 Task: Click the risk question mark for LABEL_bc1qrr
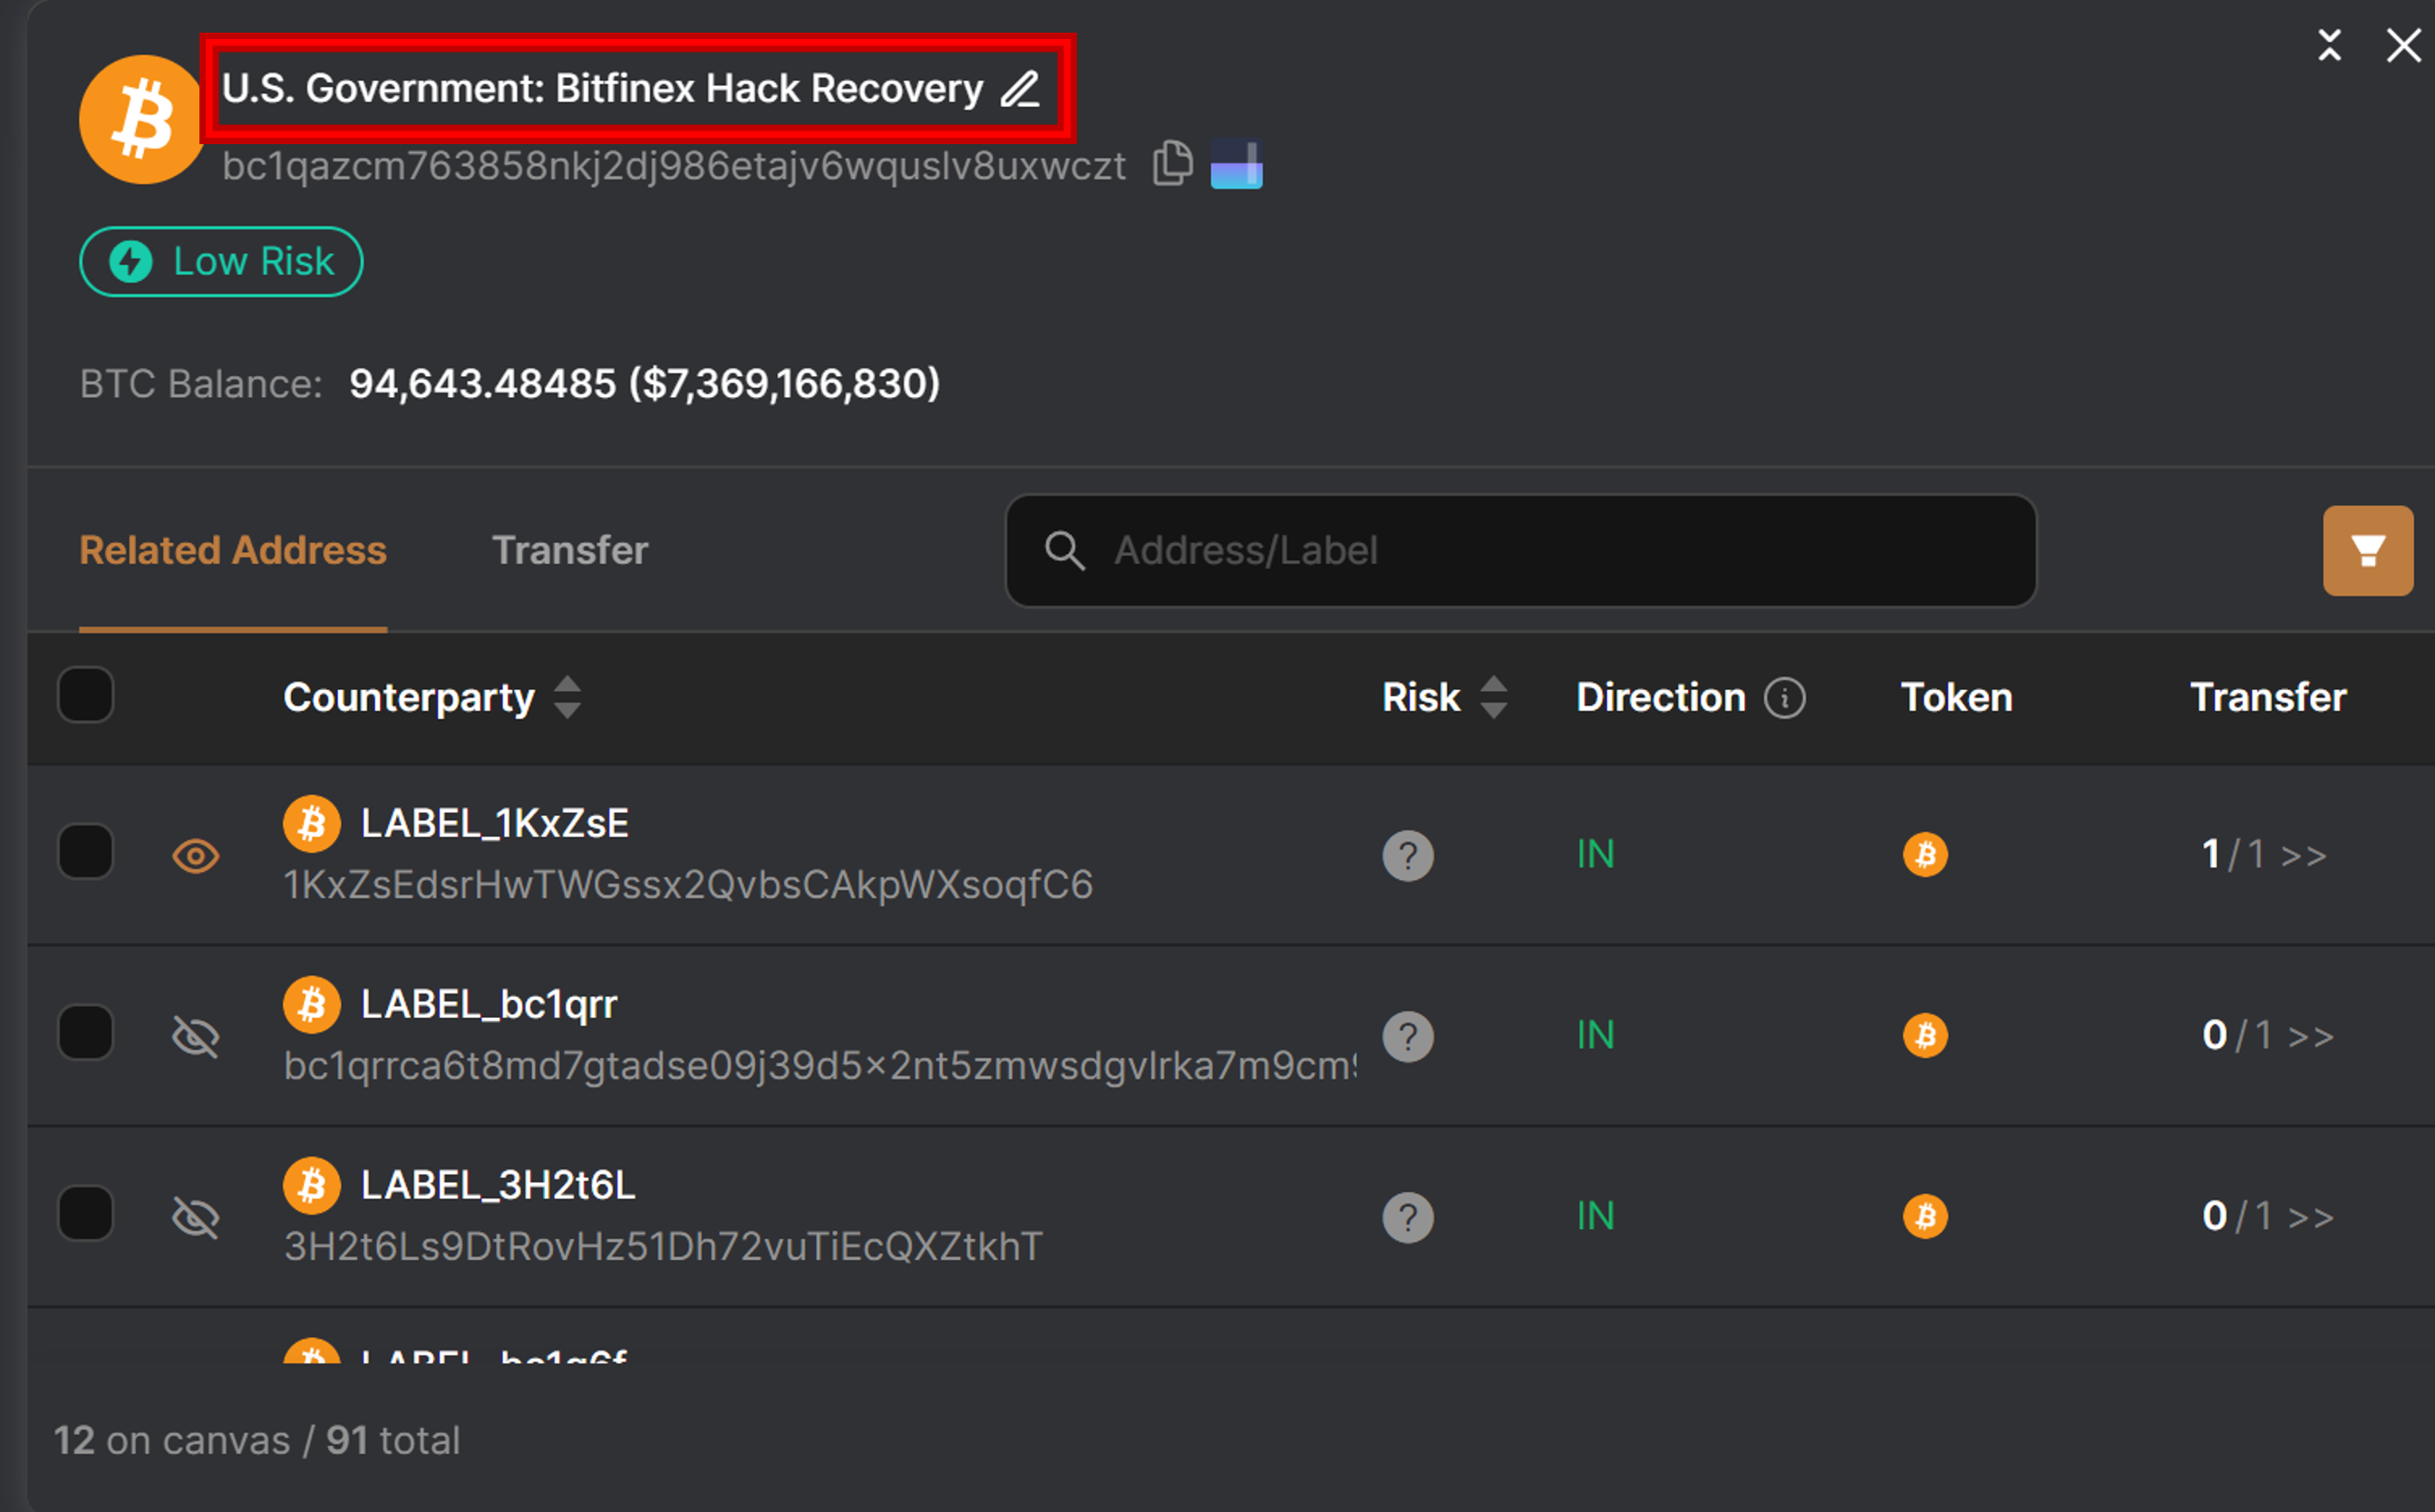tap(1408, 1037)
